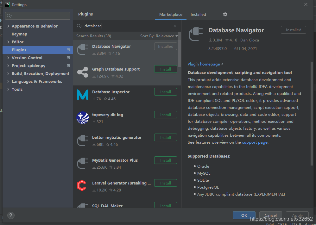Expand Version Control settings node
This screenshot has height=225, width=316.
click(x=8, y=58)
